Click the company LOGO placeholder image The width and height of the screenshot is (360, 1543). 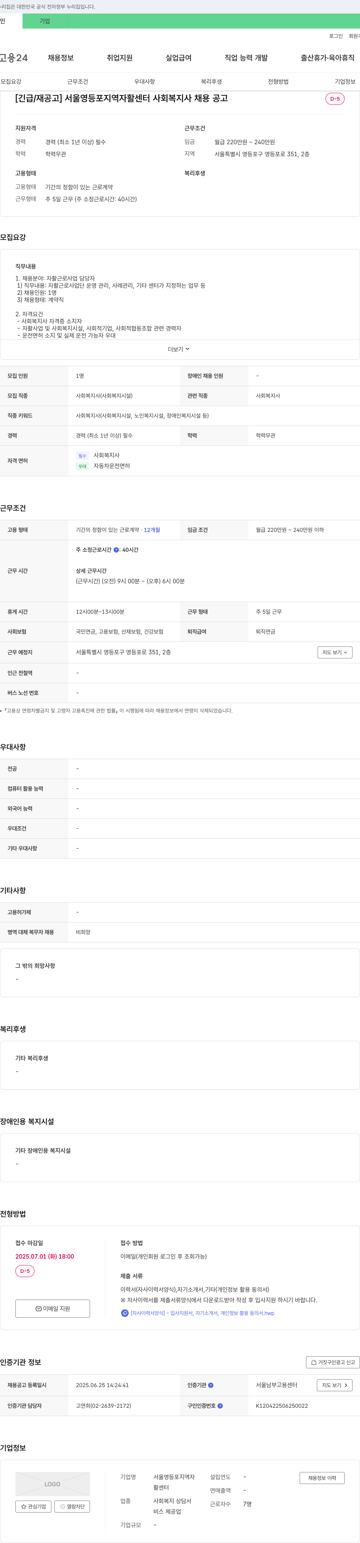click(x=52, y=1484)
